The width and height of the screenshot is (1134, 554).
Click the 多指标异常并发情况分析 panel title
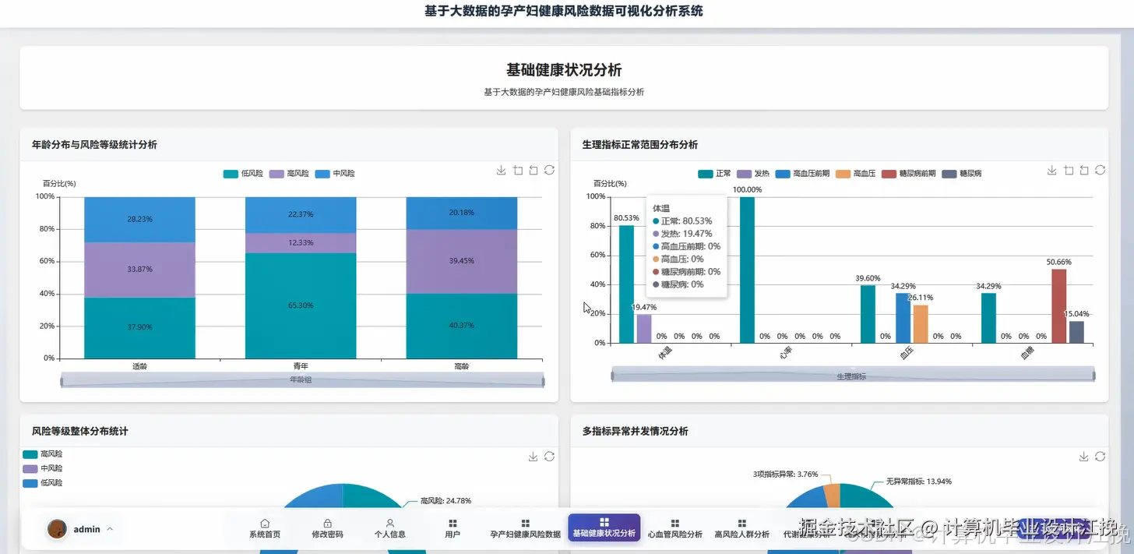point(636,431)
